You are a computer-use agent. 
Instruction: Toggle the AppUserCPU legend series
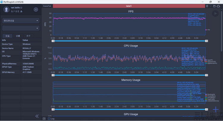[x=211, y=62]
